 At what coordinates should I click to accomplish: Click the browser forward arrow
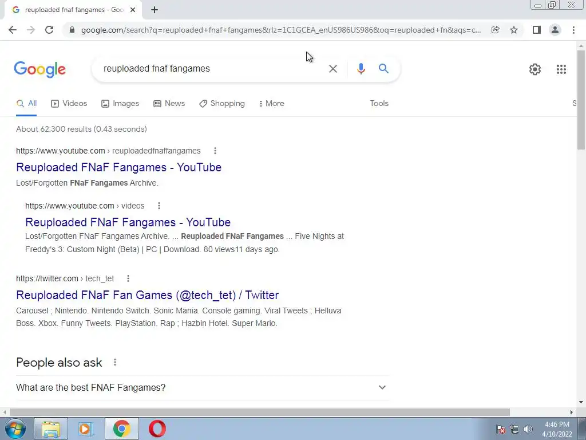tap(31, 30)
